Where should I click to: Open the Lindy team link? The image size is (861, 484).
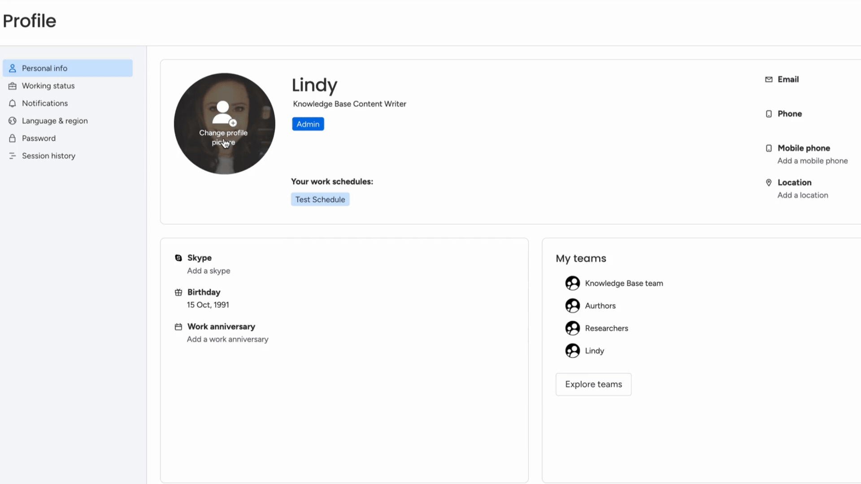[x=594, y=351]
